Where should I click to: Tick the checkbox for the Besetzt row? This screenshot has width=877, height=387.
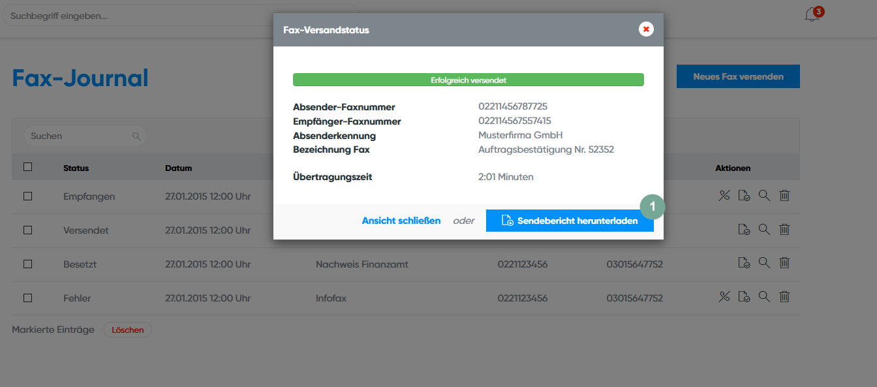click(x=27, y=264)
